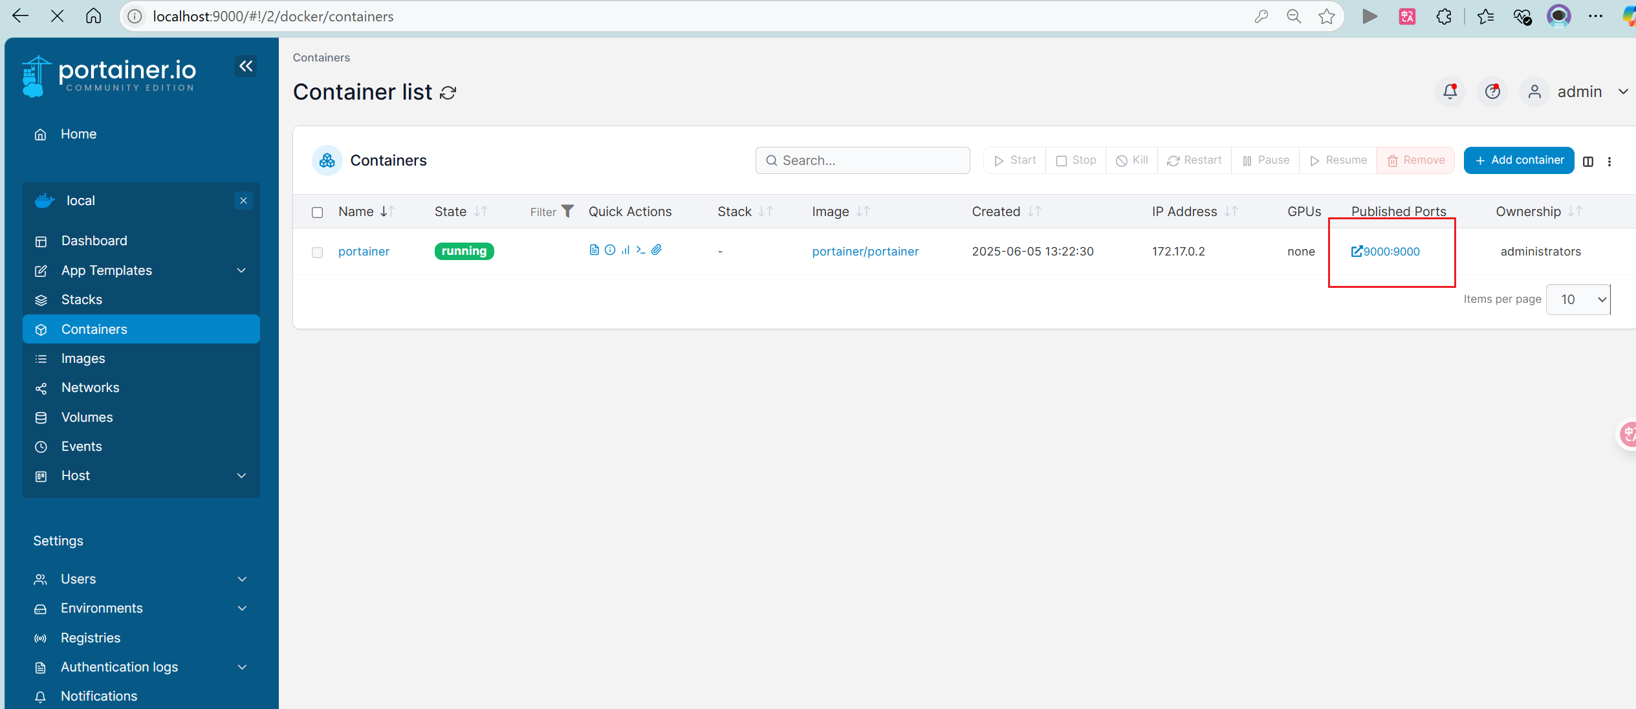Click the container Search input field
This screenshot has height=709, width=1636.
tap(862, 160)
